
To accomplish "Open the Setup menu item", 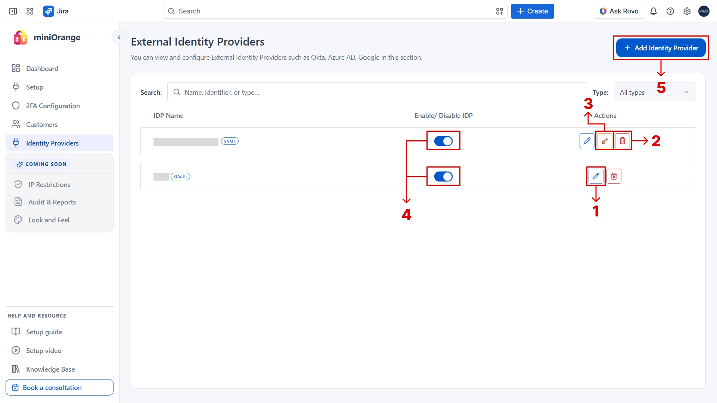I will [59, 87].
